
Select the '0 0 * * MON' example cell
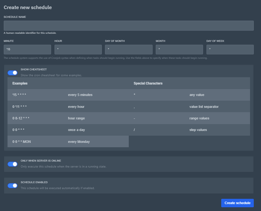(x=22, y=142)
